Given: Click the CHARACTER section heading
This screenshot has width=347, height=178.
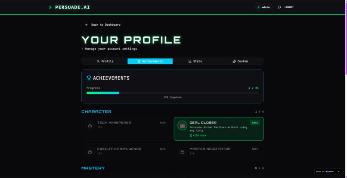Looking at the screenshot, I should [x=96, y=112].
